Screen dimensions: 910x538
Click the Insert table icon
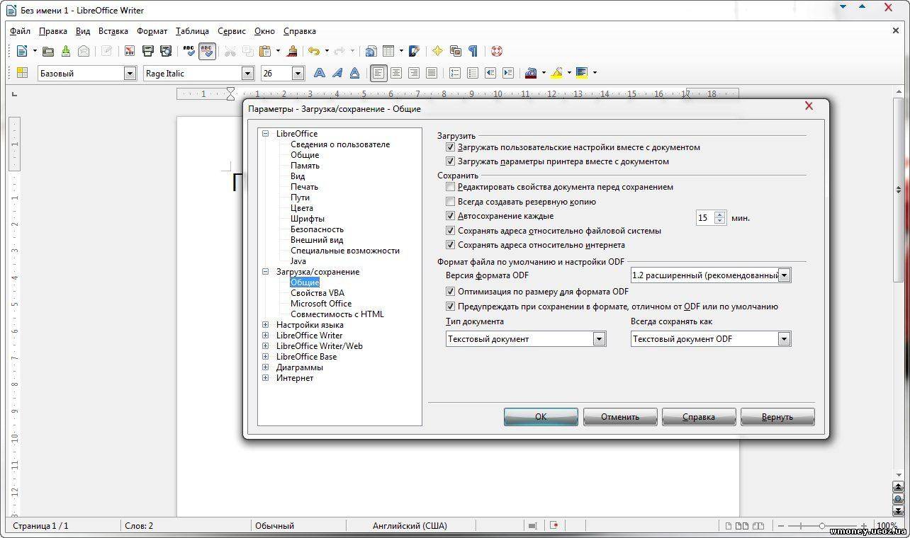coord(388,51)
